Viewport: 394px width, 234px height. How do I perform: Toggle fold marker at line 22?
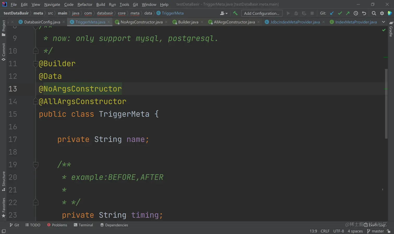(36, 202)
